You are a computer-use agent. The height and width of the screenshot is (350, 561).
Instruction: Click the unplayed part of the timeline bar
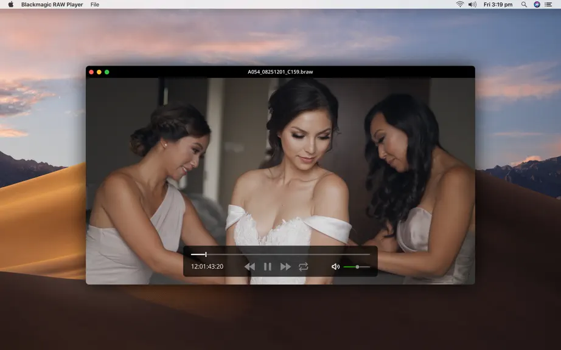click(288, 254)
